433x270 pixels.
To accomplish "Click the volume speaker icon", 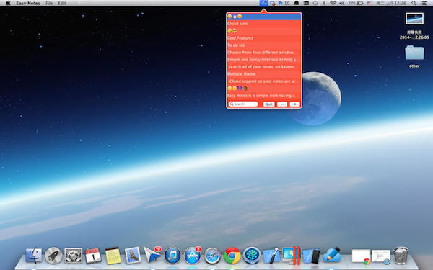I will coord(341,4).
